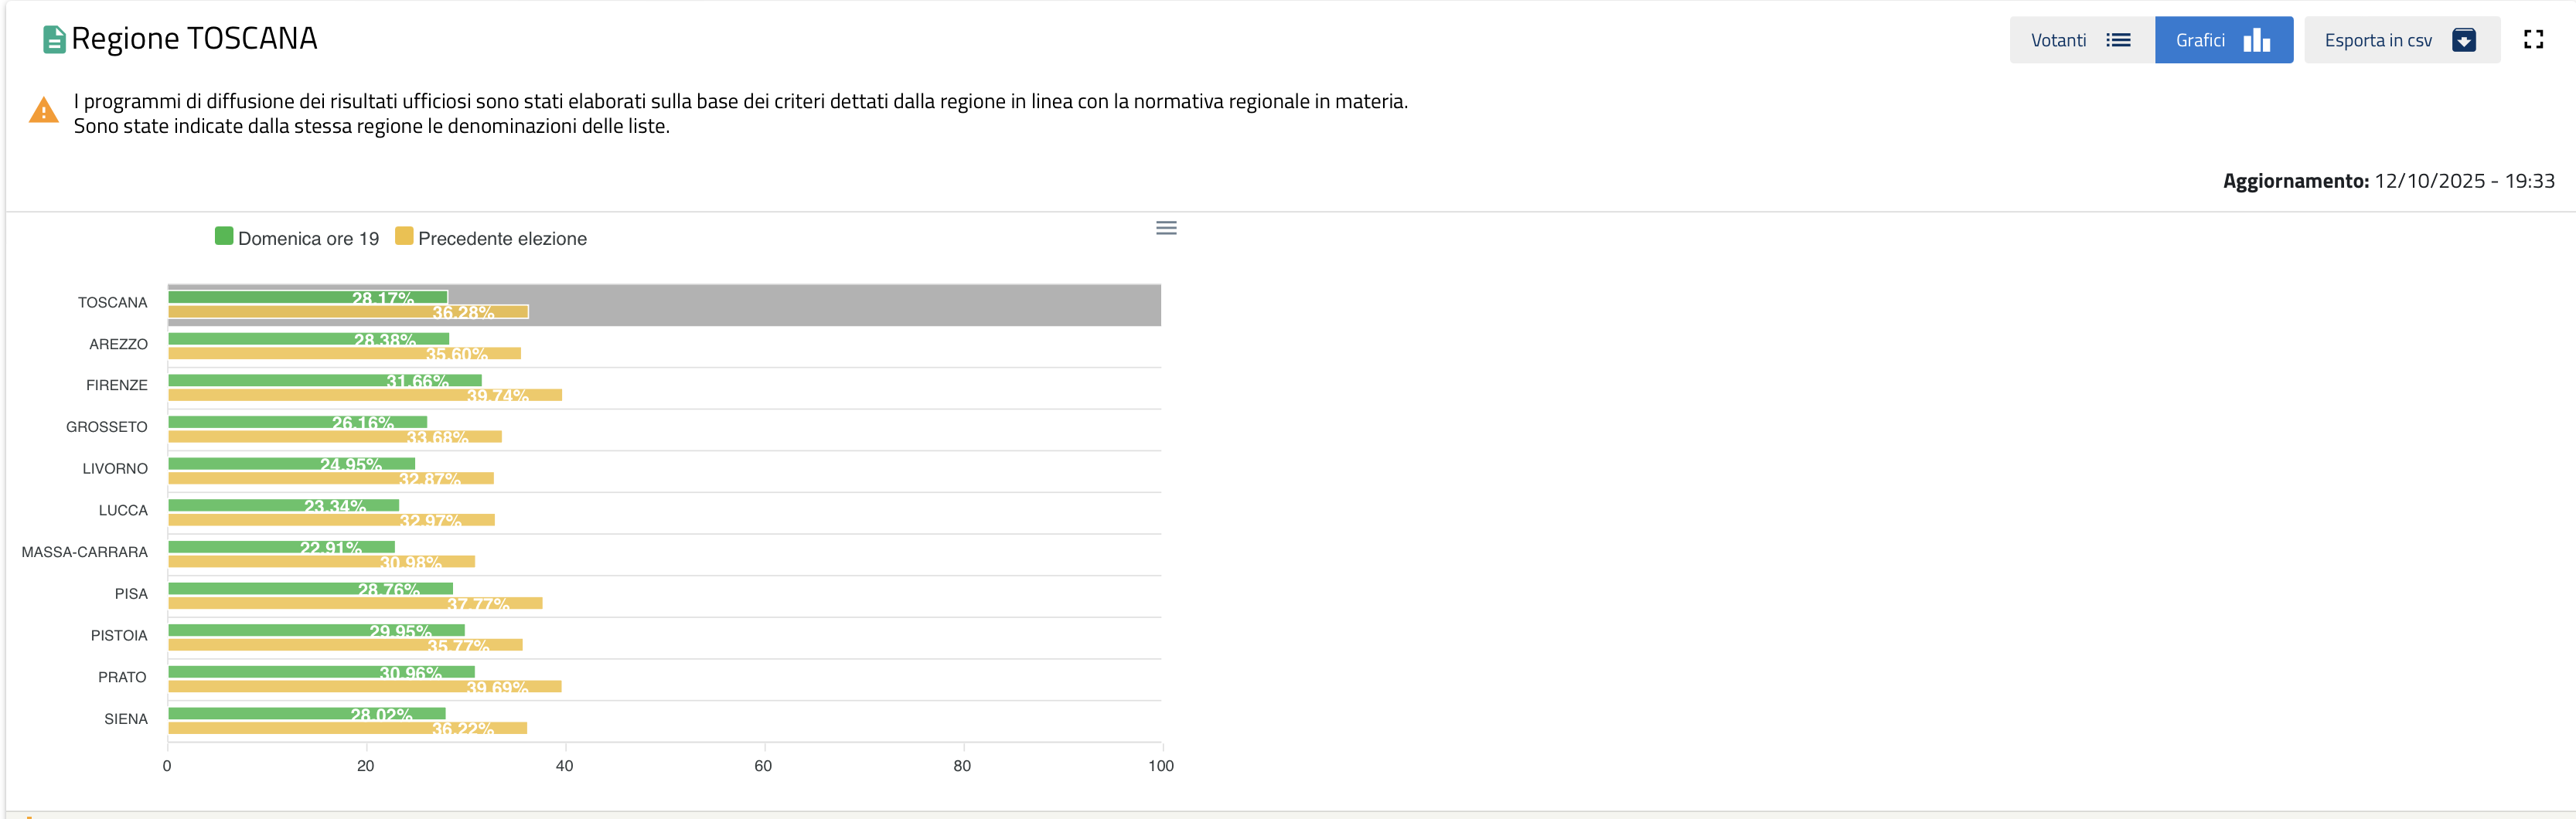
Task: Click the yellow Precedente elezione legend swatch
Action: coord(404,237)
